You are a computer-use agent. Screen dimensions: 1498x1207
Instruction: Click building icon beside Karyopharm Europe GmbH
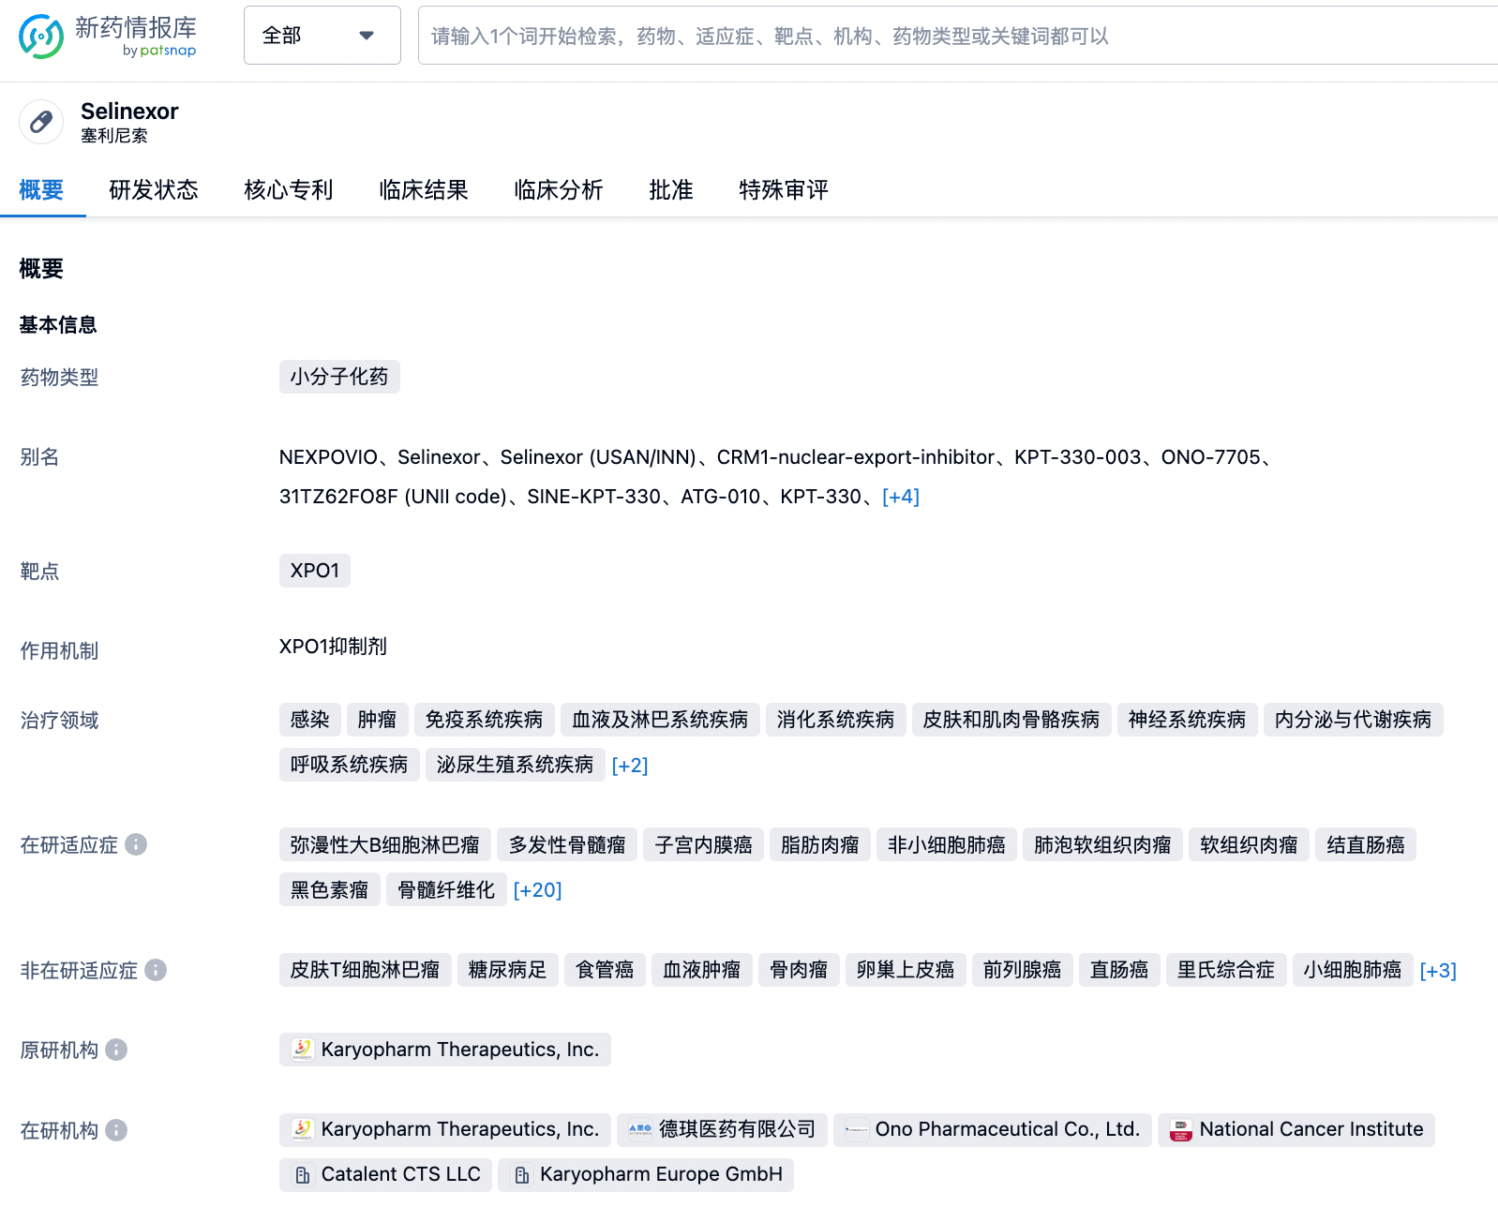pyautogui.click(x=521, y=1175)
